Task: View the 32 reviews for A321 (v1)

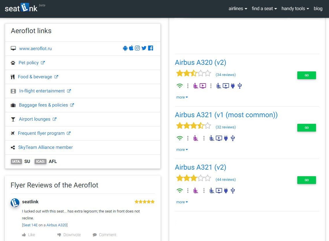Action: [226, 127]
